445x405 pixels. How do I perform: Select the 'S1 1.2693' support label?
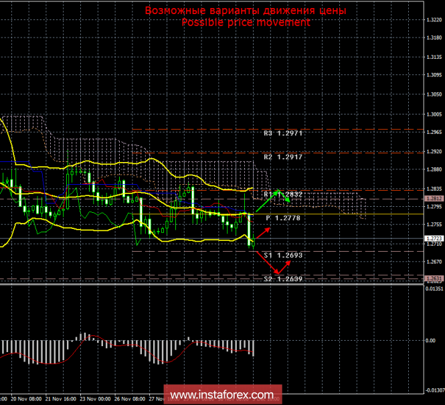(283, 255)
